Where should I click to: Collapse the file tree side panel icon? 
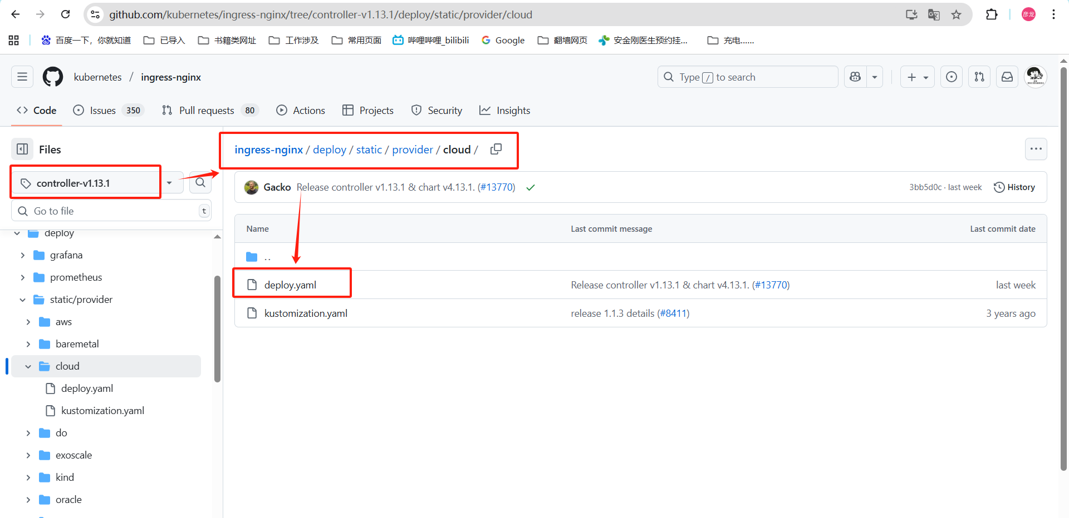22,149
